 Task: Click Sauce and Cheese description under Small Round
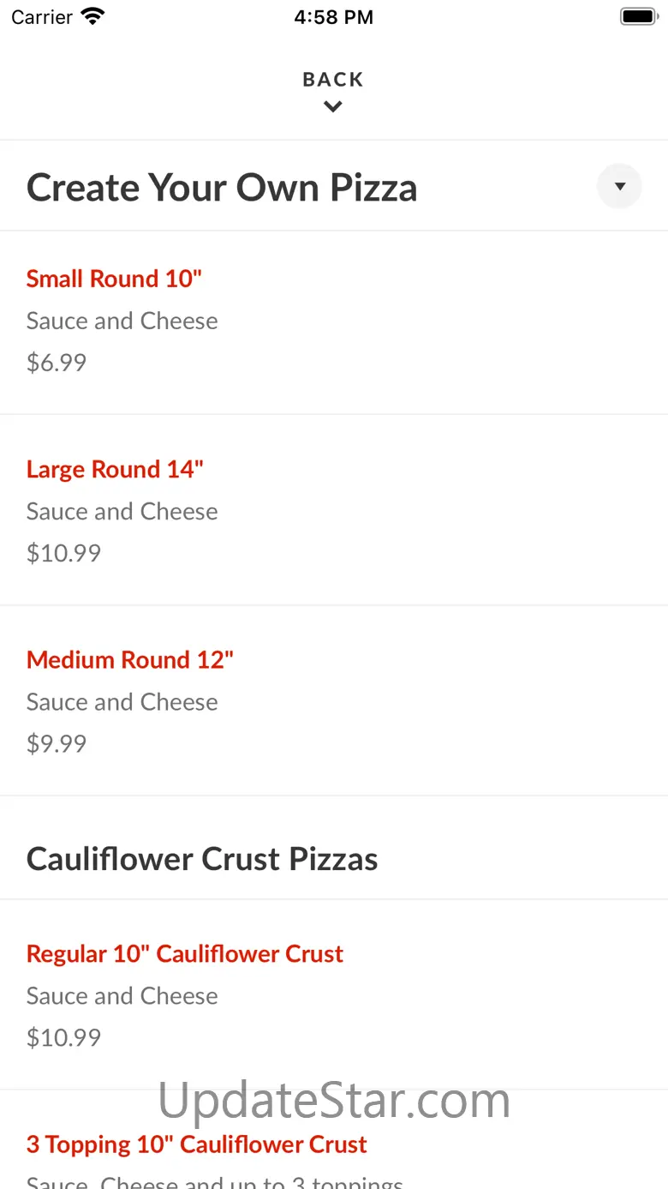pyautogui.click(x=122, y=321)
